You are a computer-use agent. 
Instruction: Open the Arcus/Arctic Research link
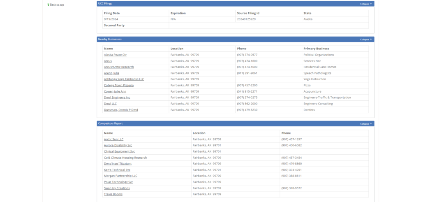click(119, 67)
